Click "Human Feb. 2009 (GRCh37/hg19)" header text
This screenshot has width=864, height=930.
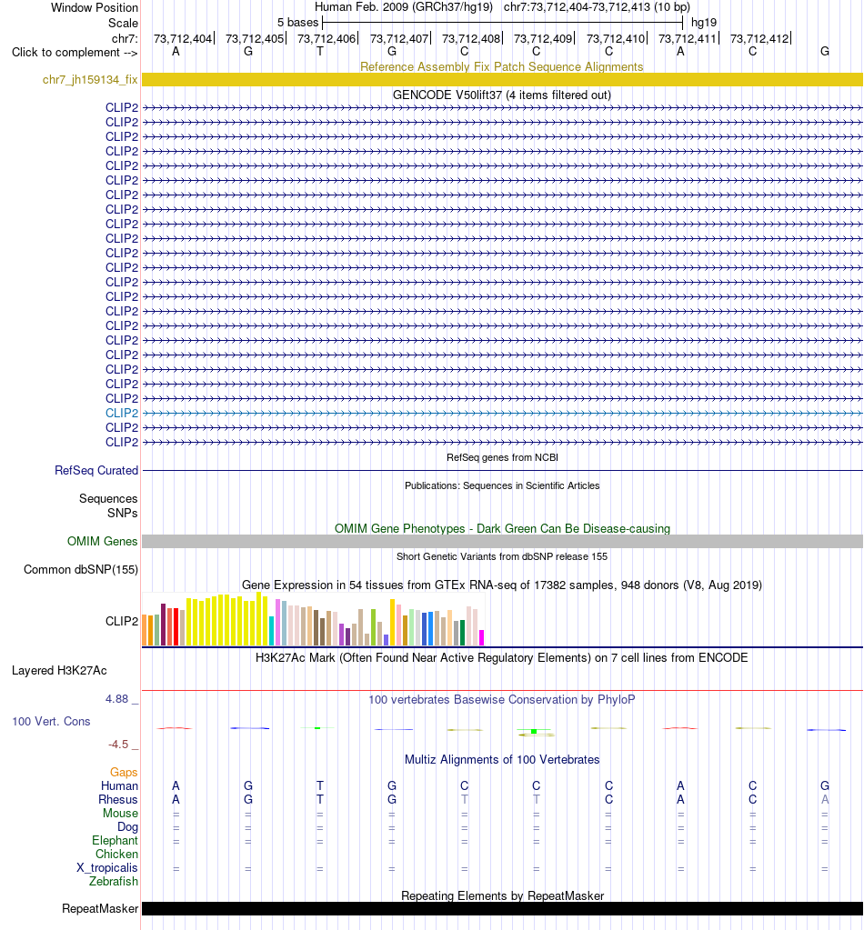coord(404,7)
